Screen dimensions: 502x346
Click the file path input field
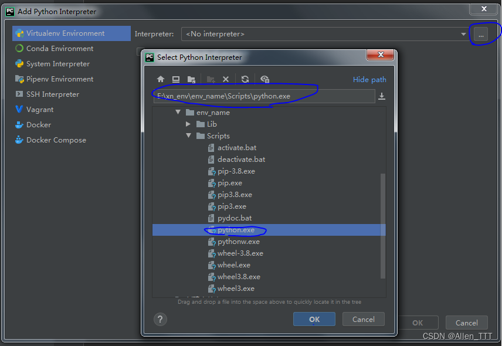(264, 96)
